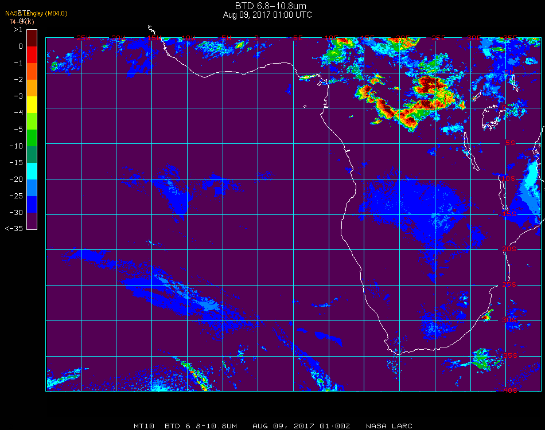The height and width of the screenshot is (430, 545).
Task: Click the '-25' legend value
Action: pyautogui.click(x=16, y=196)
